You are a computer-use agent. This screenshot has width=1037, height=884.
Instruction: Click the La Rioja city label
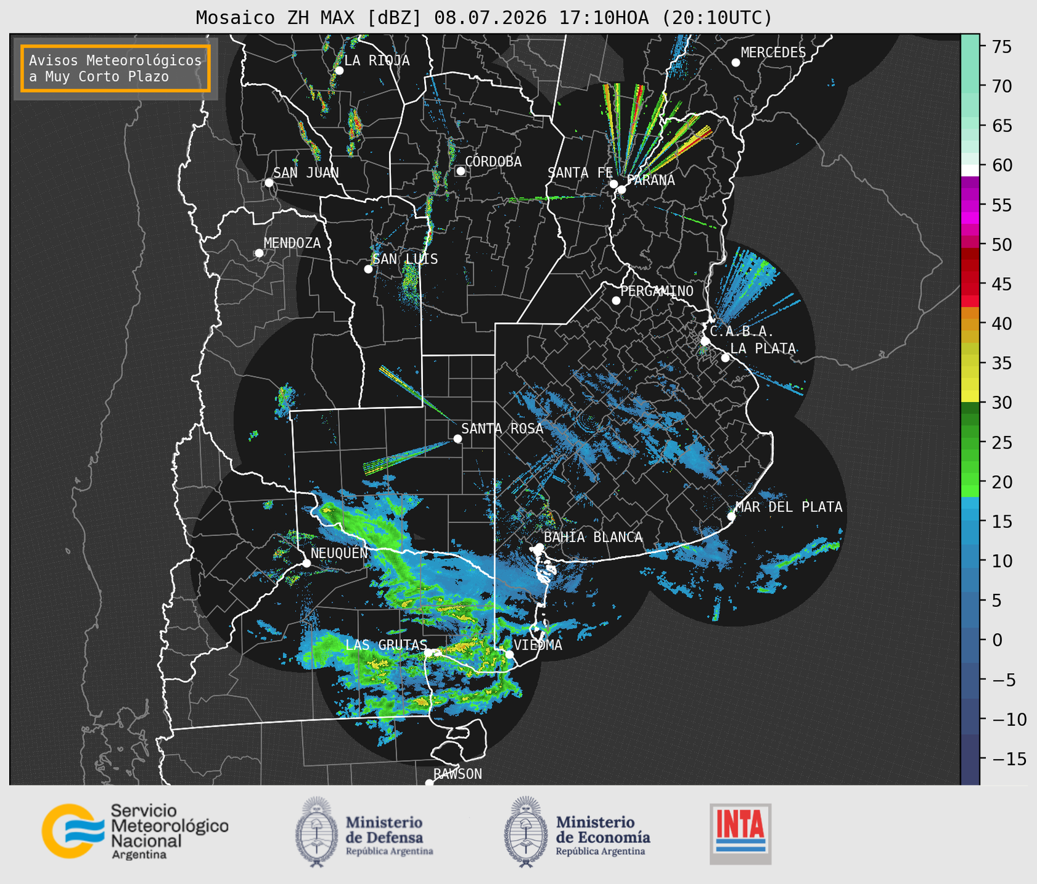click(x=377, y=61)
